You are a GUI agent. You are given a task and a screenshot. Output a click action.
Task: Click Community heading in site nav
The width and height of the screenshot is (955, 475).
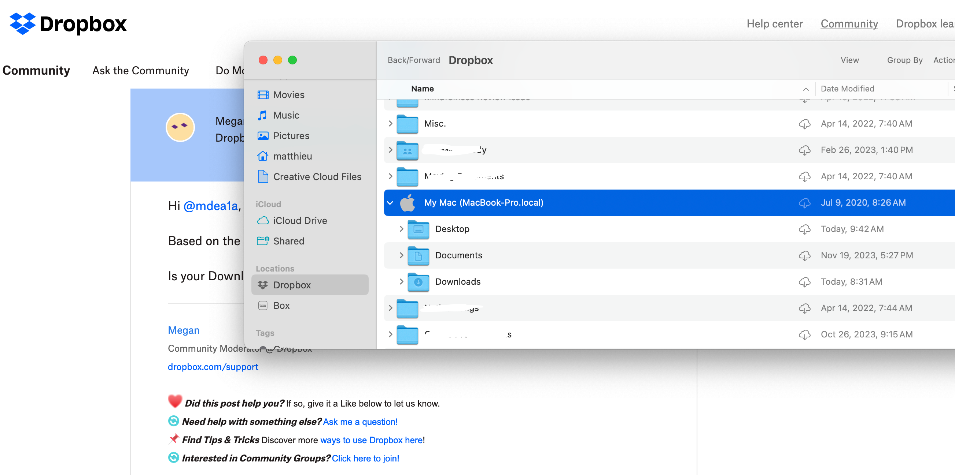click(36, 70)
